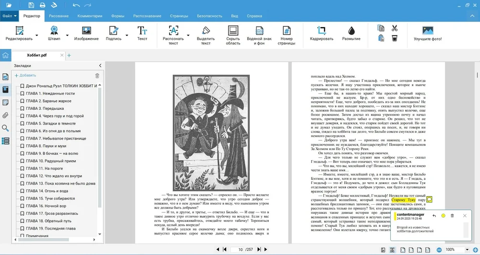480x255 pixels.
Task: Open a file with the folder icon
Action: click(9, 5)
